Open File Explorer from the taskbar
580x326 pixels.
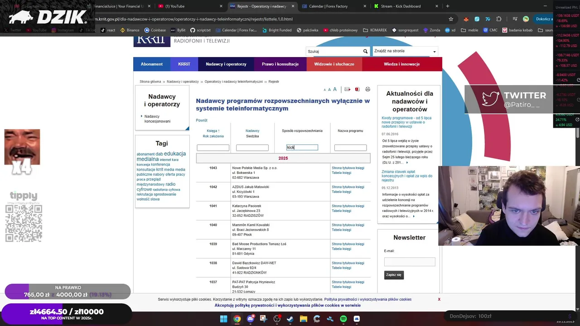point(304,319)
